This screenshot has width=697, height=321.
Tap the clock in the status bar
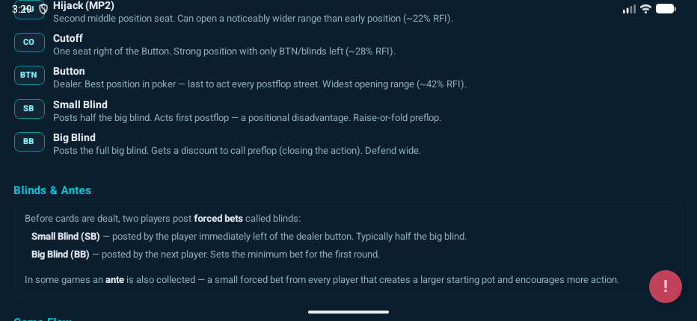[23, 9]
